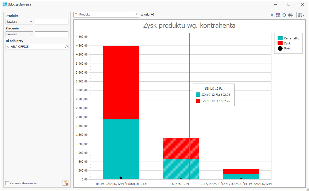This screenshot has height=191, width=309.
Task: Click magnifier in Id odbiorcy field
Action: [x=66, y=47]
